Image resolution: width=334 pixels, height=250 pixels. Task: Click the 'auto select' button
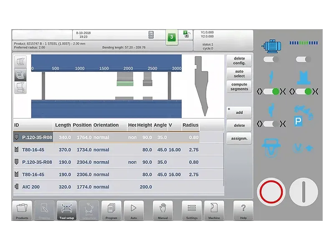[x=239, y=74]
